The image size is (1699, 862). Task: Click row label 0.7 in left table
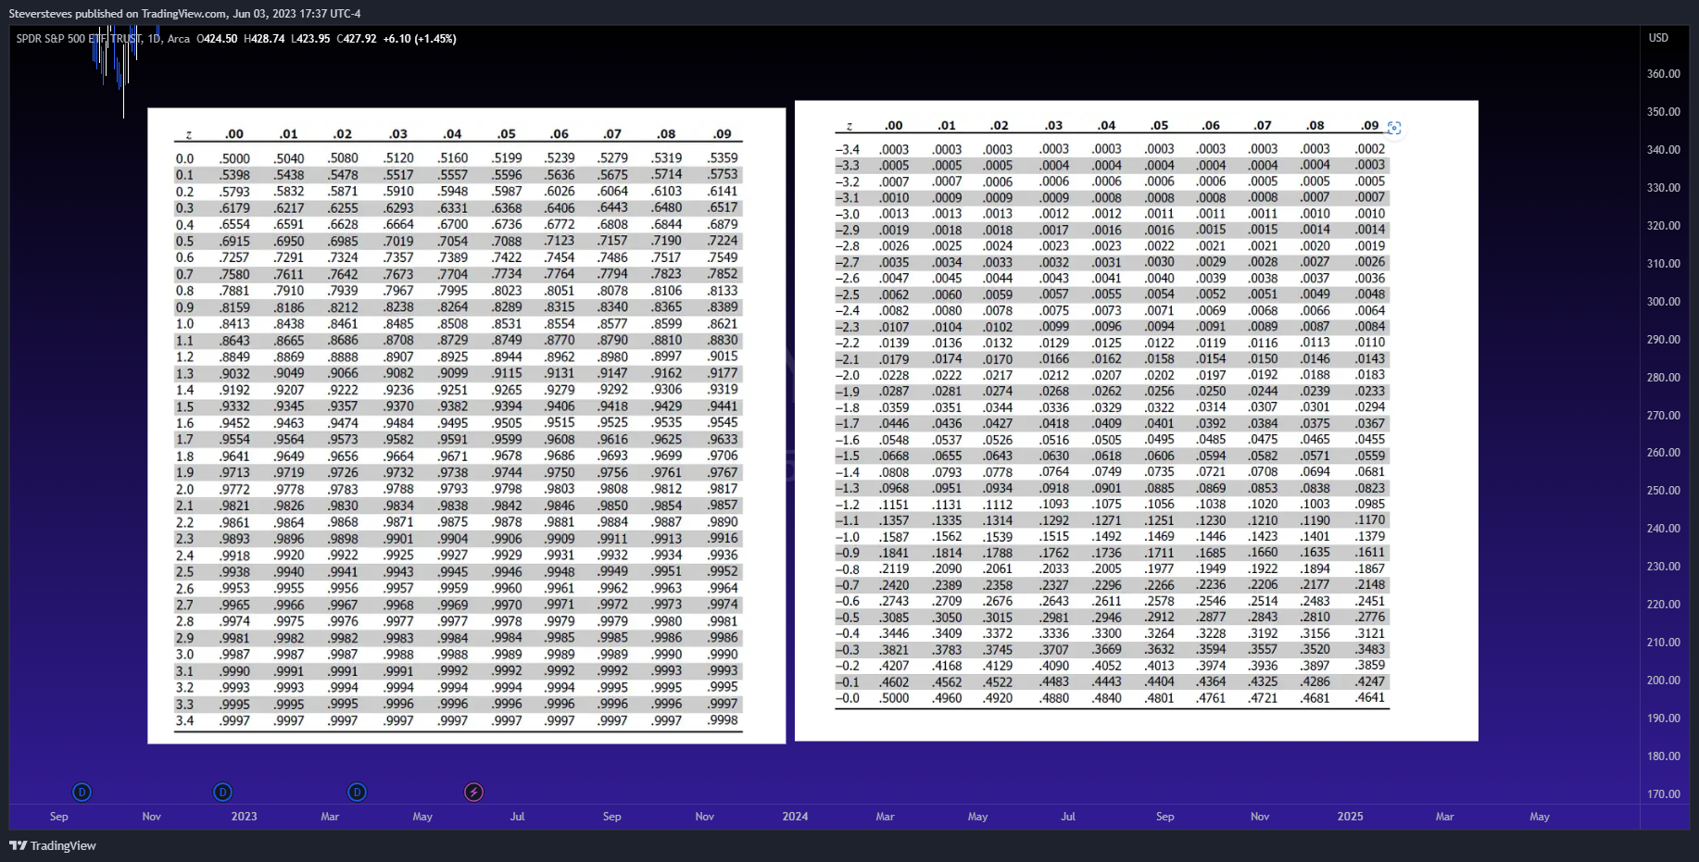point(185,275)
